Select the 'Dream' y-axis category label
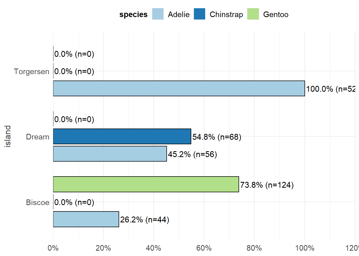 (38, 137)
